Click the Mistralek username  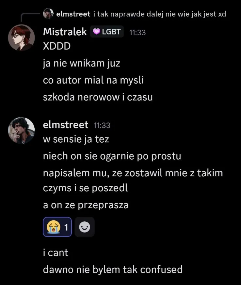pyautogui.click(x=65, y=32)
